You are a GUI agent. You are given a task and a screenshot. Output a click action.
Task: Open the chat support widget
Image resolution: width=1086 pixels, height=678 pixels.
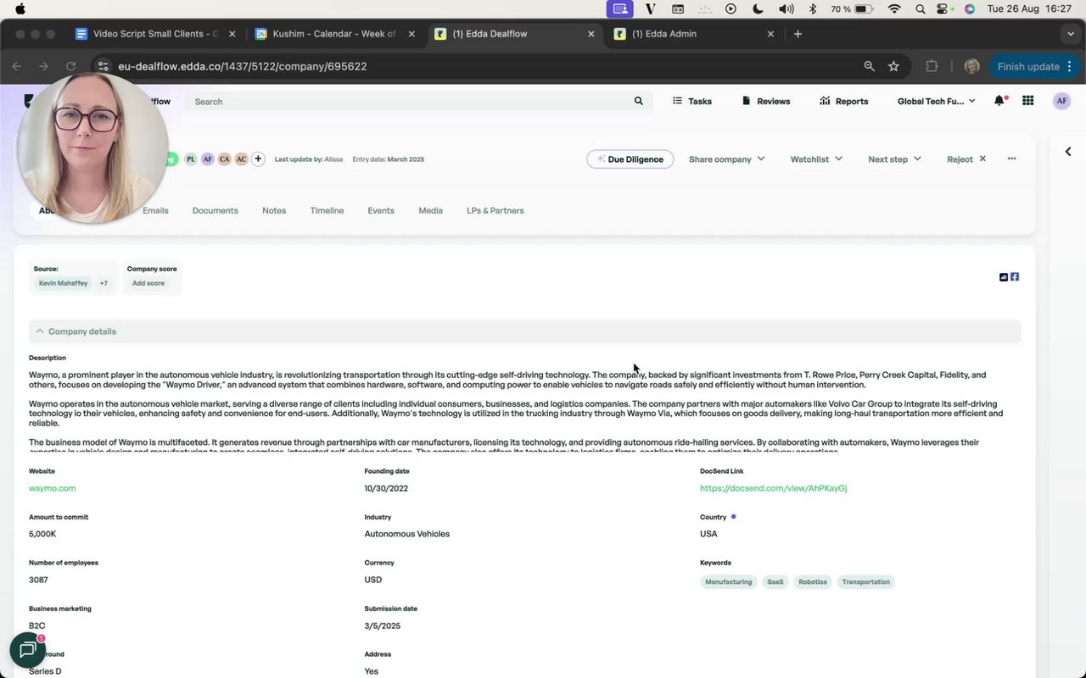pyautogui.click(x=27, y=650)
